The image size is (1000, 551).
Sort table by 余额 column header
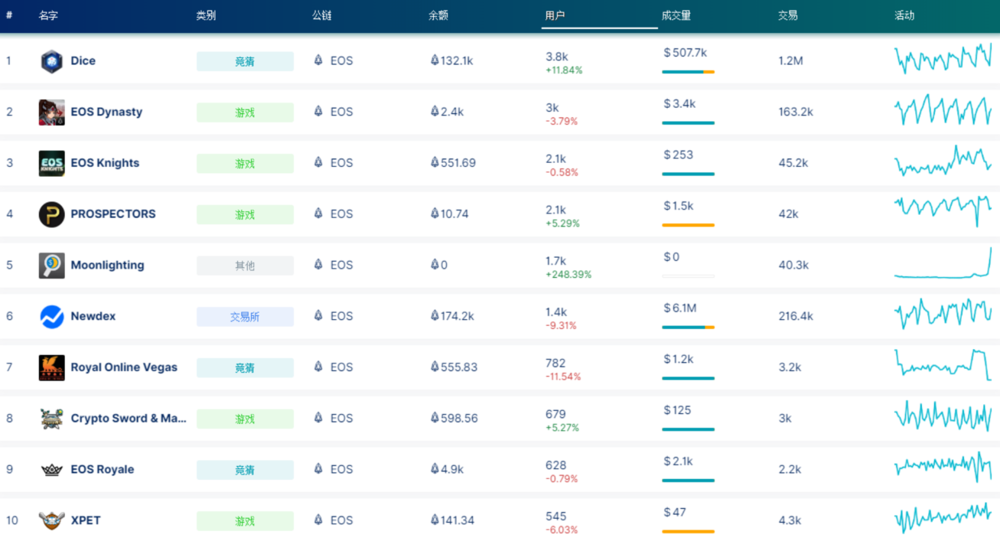(438, 15)
